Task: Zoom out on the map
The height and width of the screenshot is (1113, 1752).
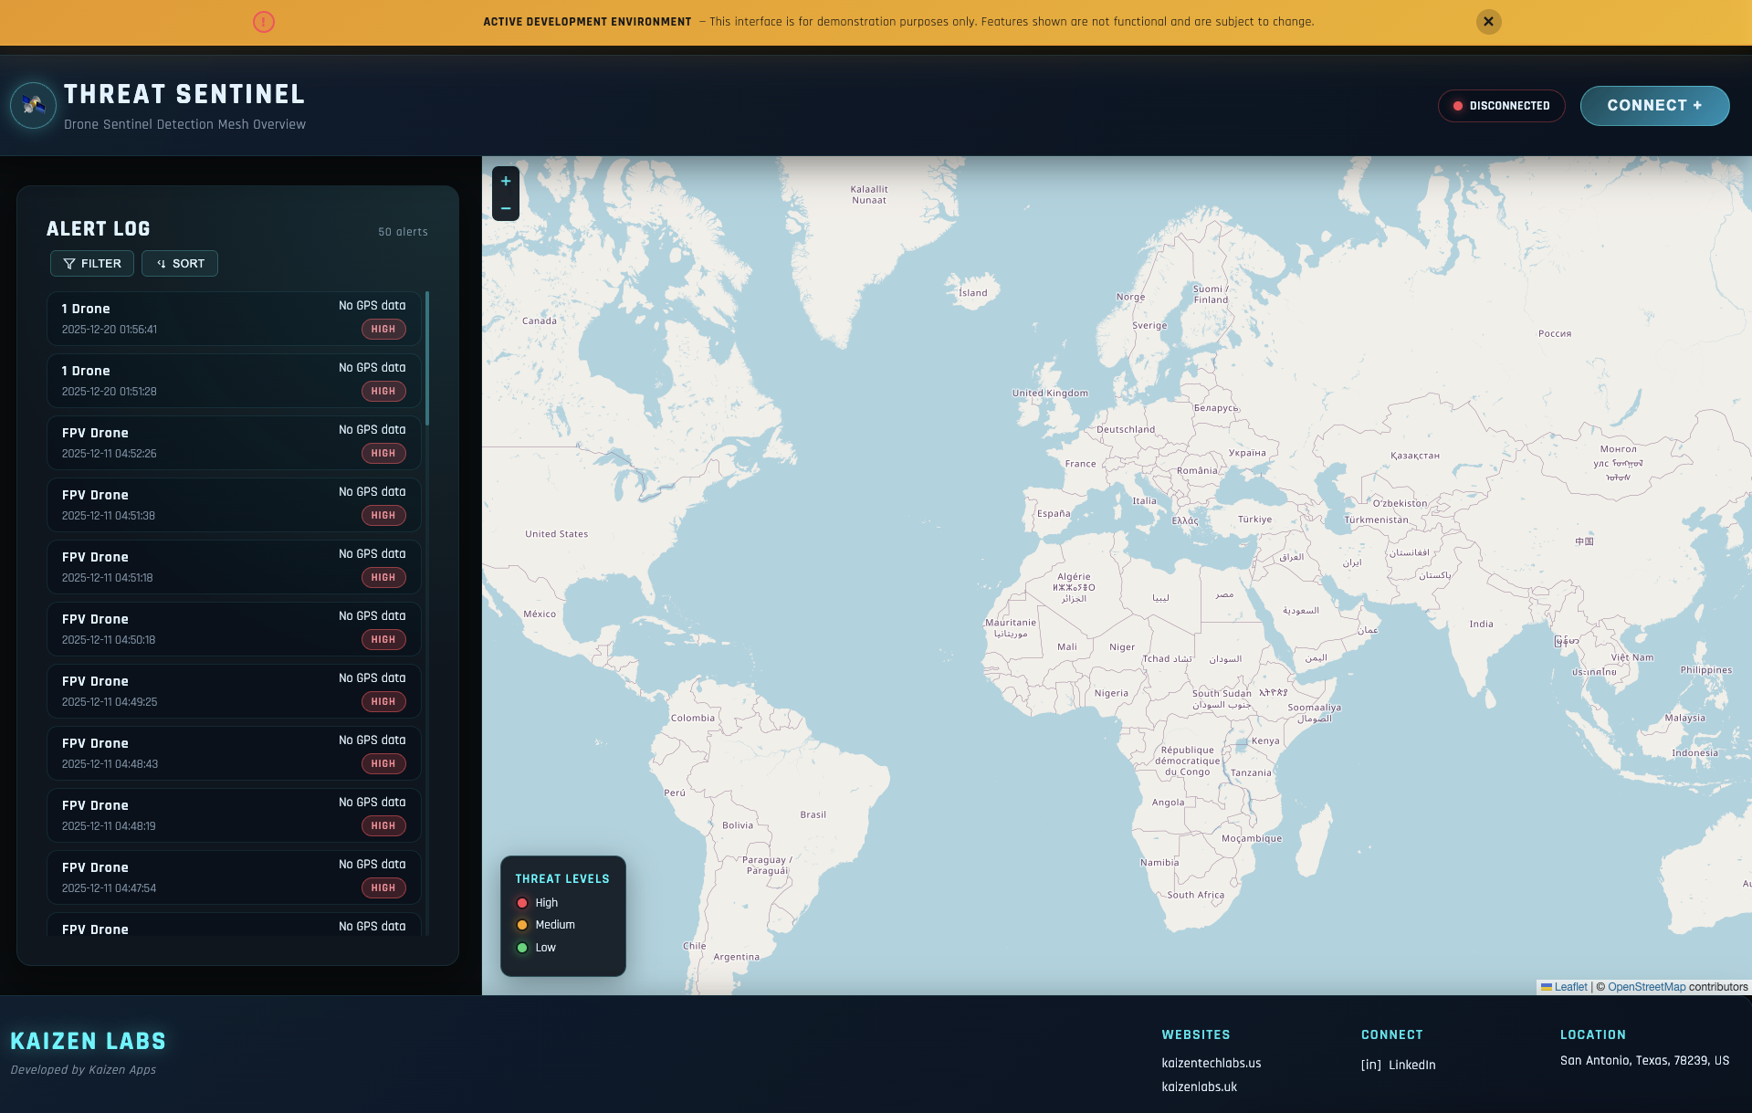Action: [506, 208]
